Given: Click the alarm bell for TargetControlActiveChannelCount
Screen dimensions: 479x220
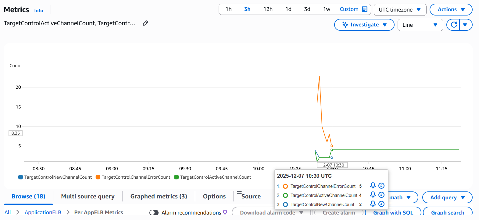Looking at the screenshot, I should click(373, 194).
